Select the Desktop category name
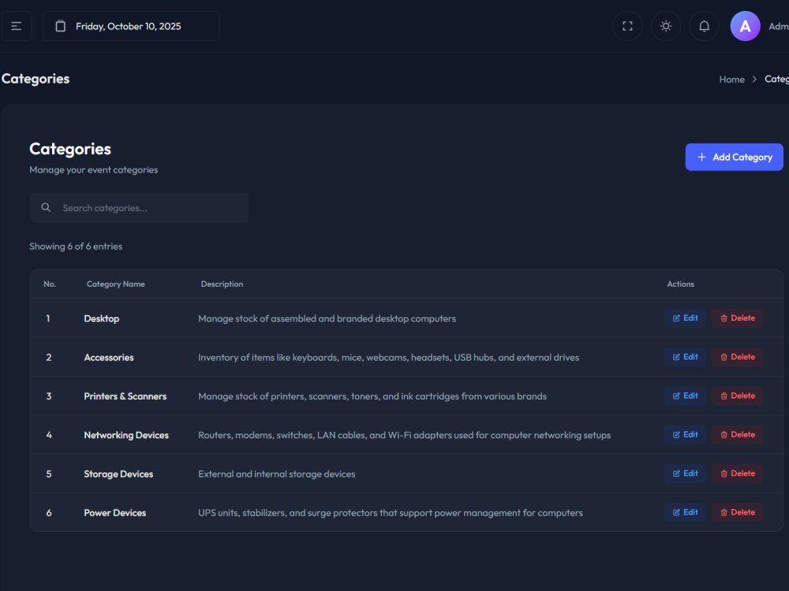This screenshot has height=591, width=789. [102, 318]
